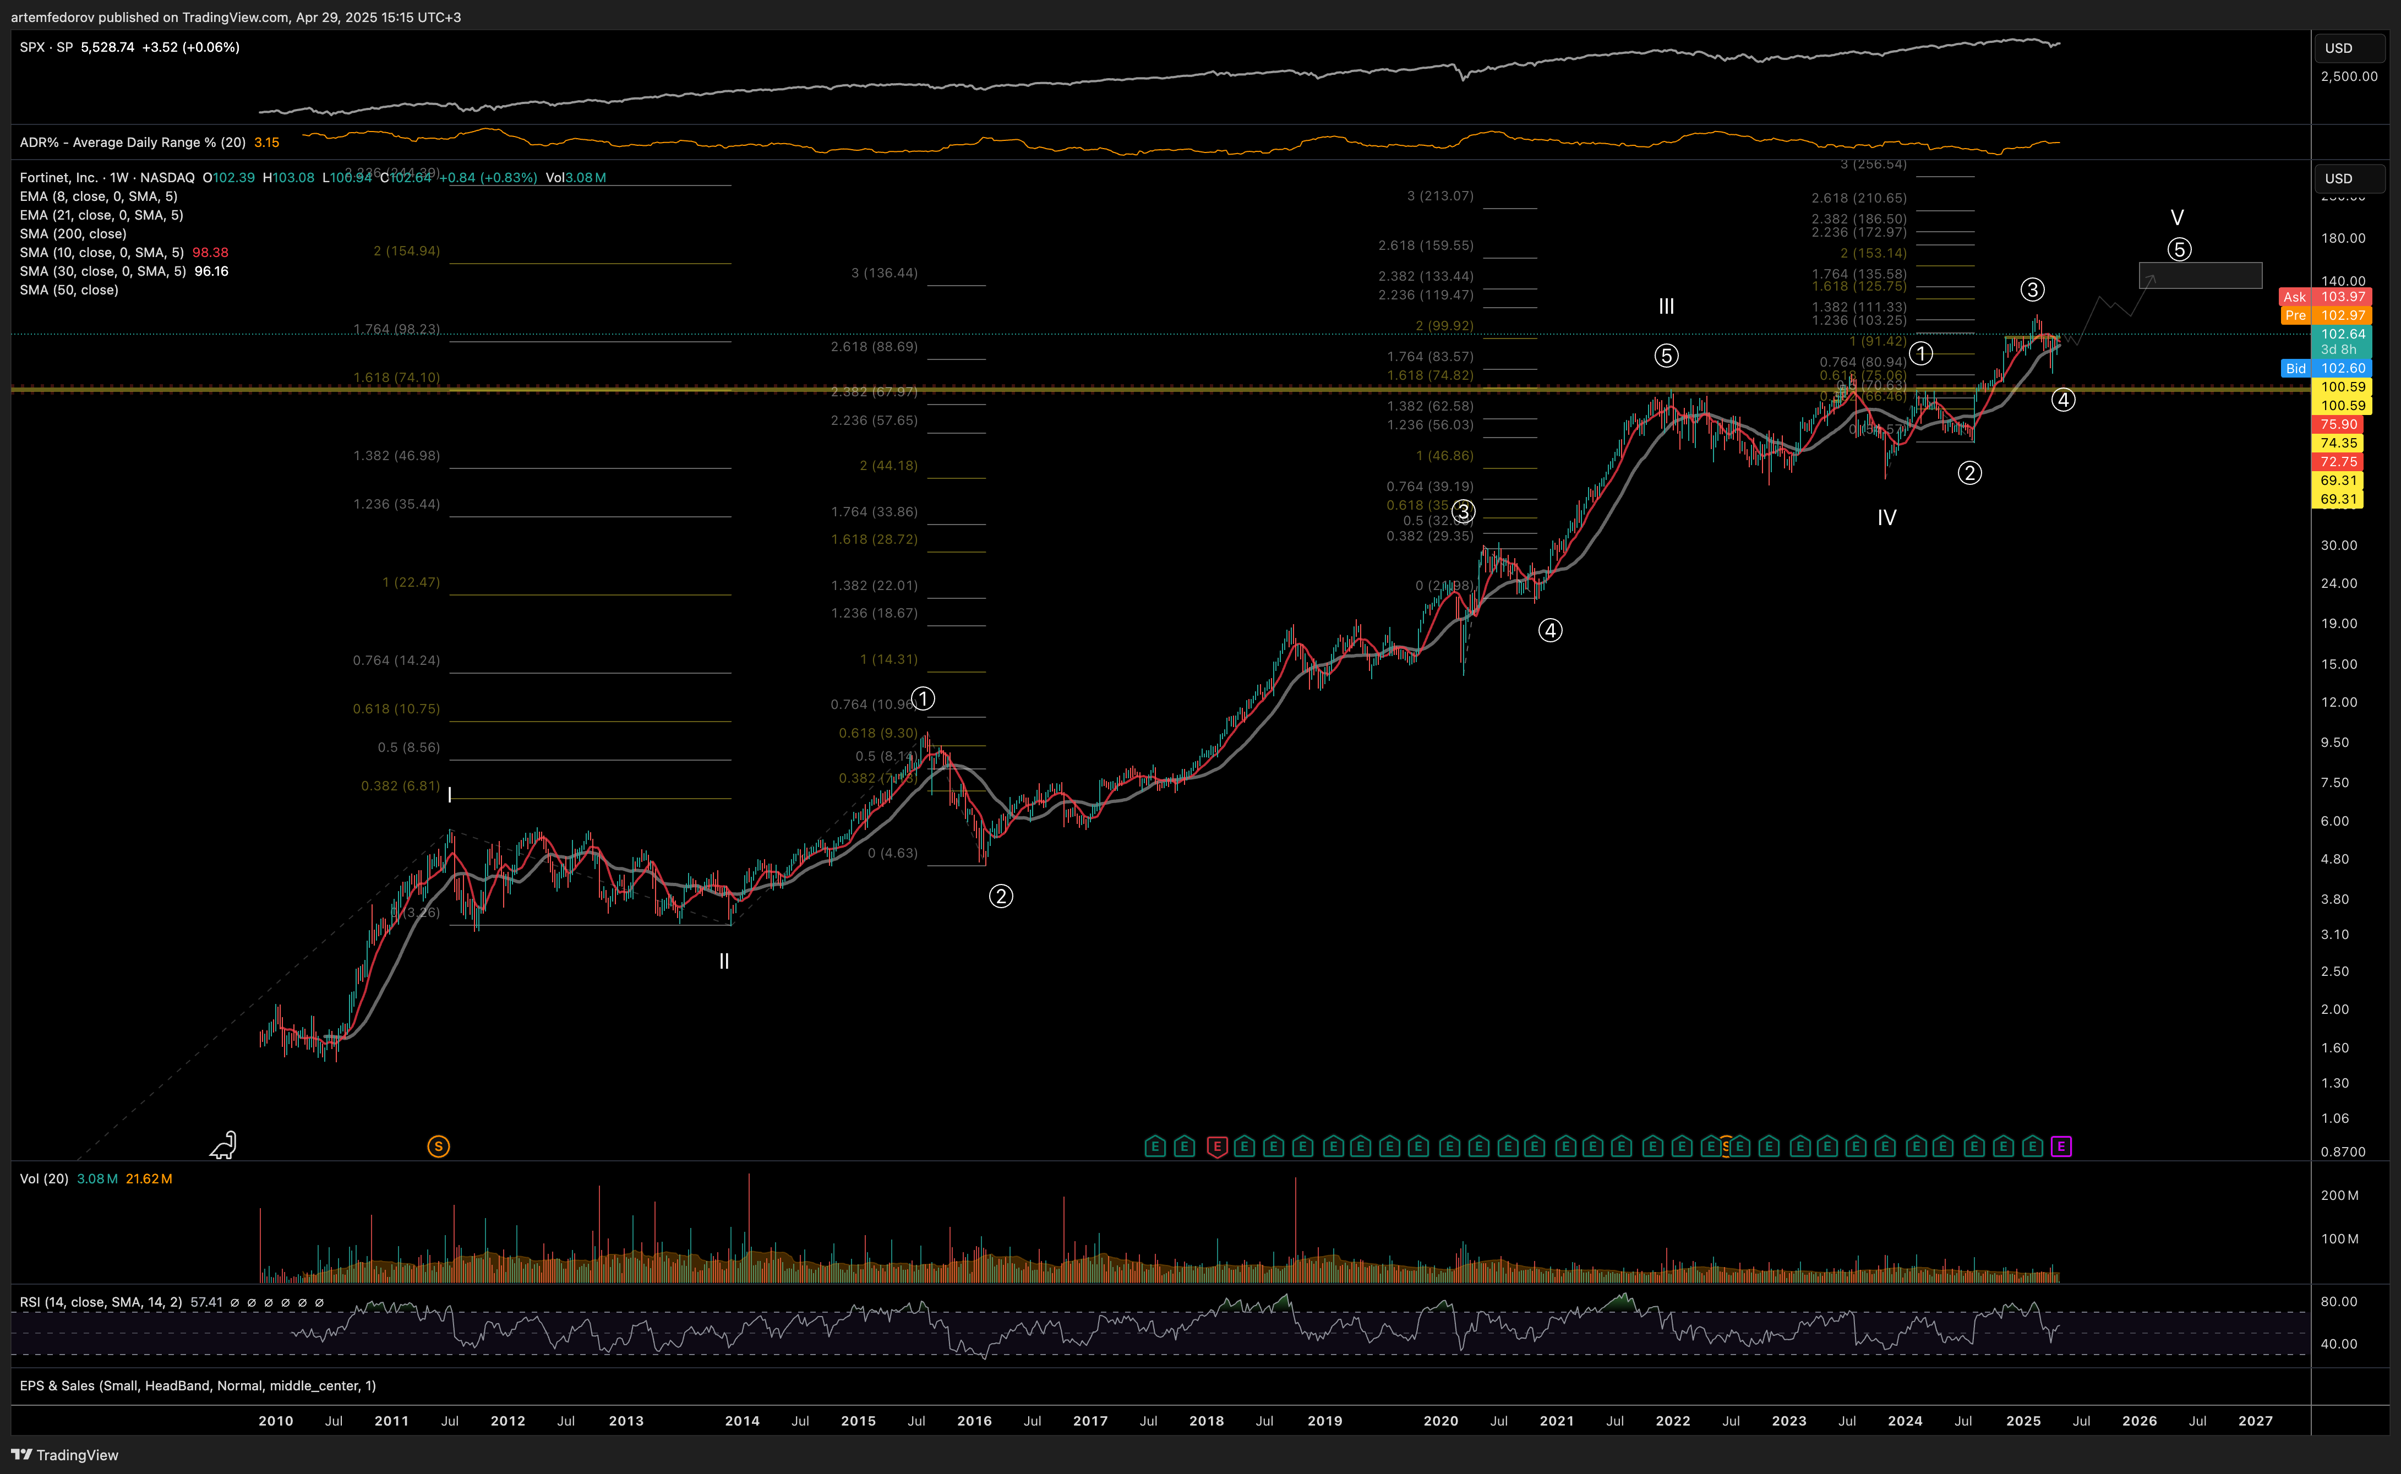This screenshot has width=2401, height=1474.
Task: Click the Vol (20) indicator legend
Action: pos(44,1178)
